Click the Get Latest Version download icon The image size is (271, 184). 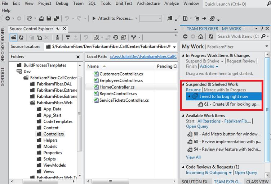click(68, 37)
